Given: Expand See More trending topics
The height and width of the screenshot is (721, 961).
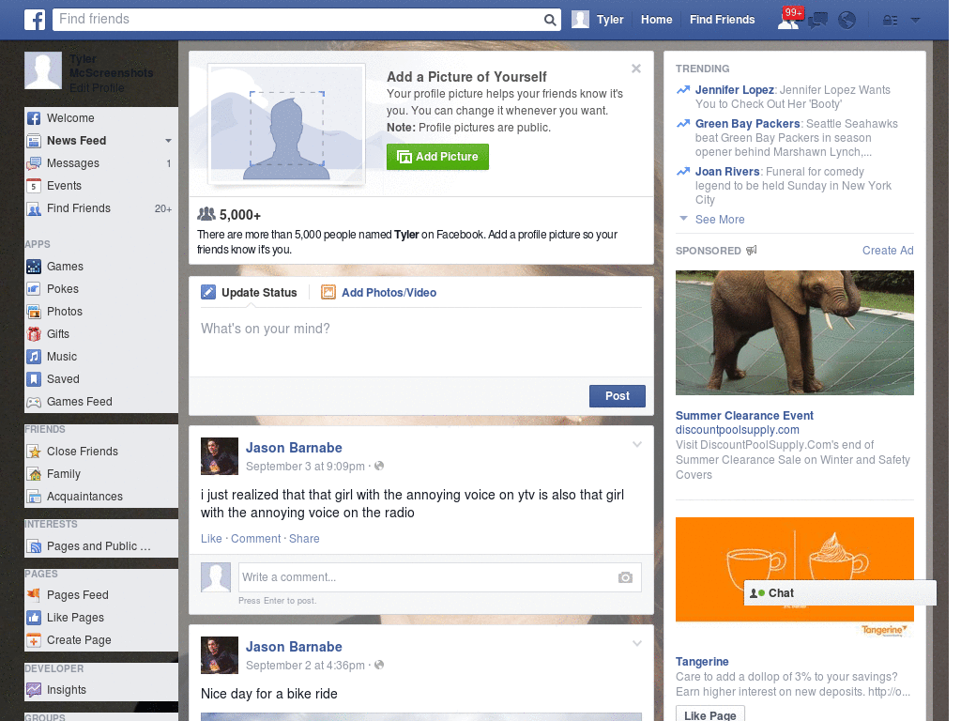Looking at the screenshot, I should pos(720,220).
